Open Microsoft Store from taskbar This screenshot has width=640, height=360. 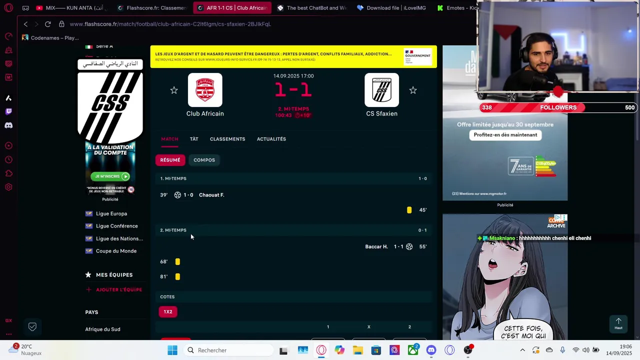point(376,350)
